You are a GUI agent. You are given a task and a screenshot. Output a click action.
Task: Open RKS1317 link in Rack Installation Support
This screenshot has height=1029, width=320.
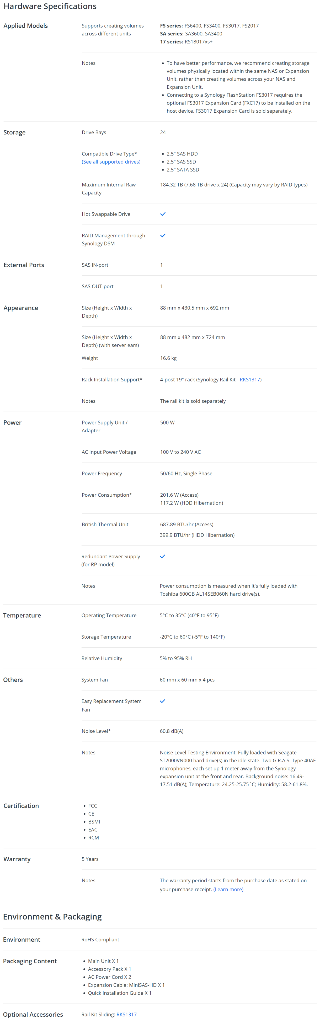250,380
